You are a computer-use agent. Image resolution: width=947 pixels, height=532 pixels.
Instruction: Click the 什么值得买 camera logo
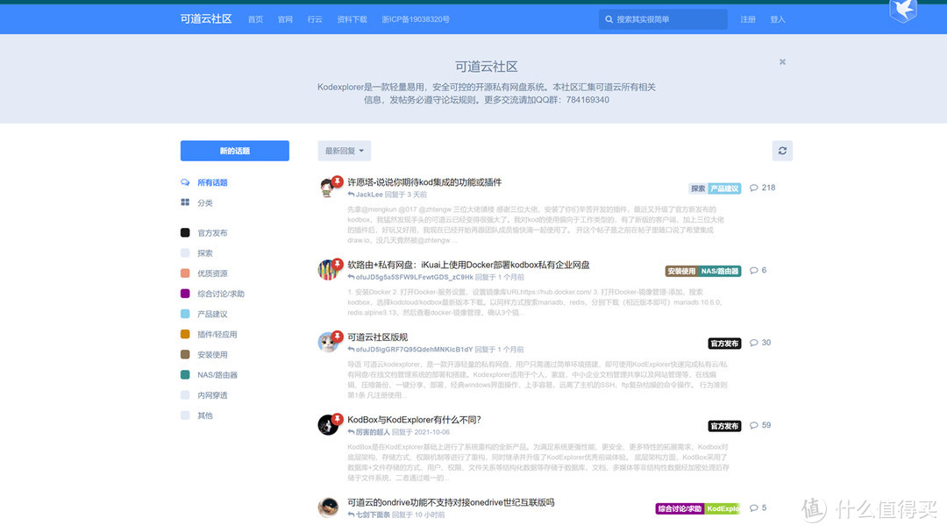[812, 509]
